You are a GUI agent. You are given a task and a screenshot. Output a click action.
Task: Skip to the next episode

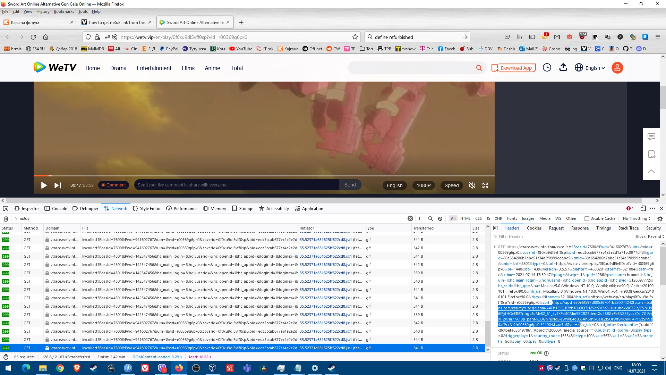pyautogui.click(x=58, y=185)
